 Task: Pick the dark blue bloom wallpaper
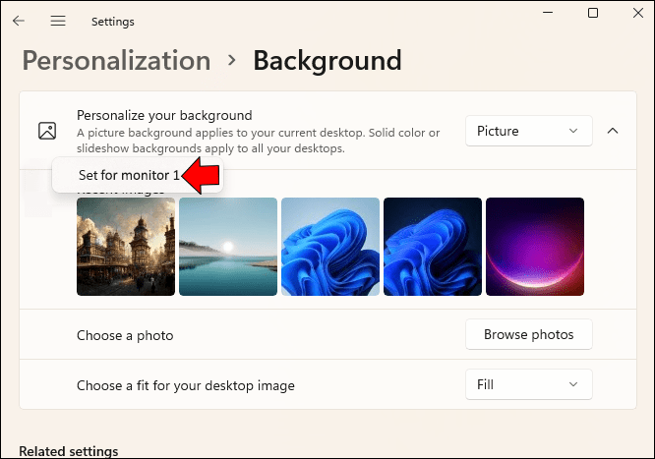(433, 247)
